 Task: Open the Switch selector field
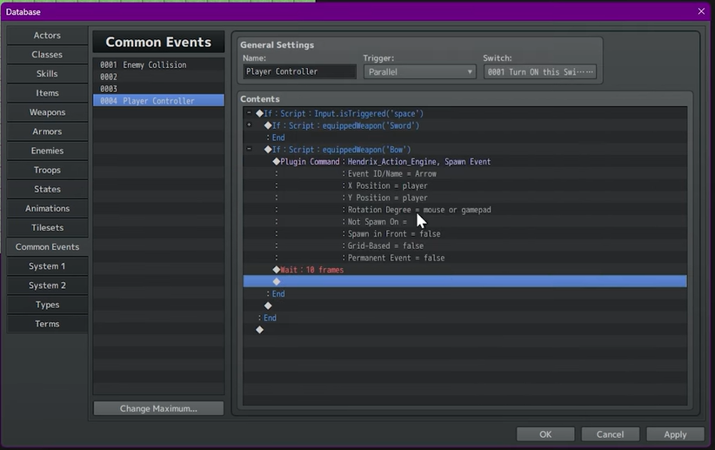[x=539, y=72]
